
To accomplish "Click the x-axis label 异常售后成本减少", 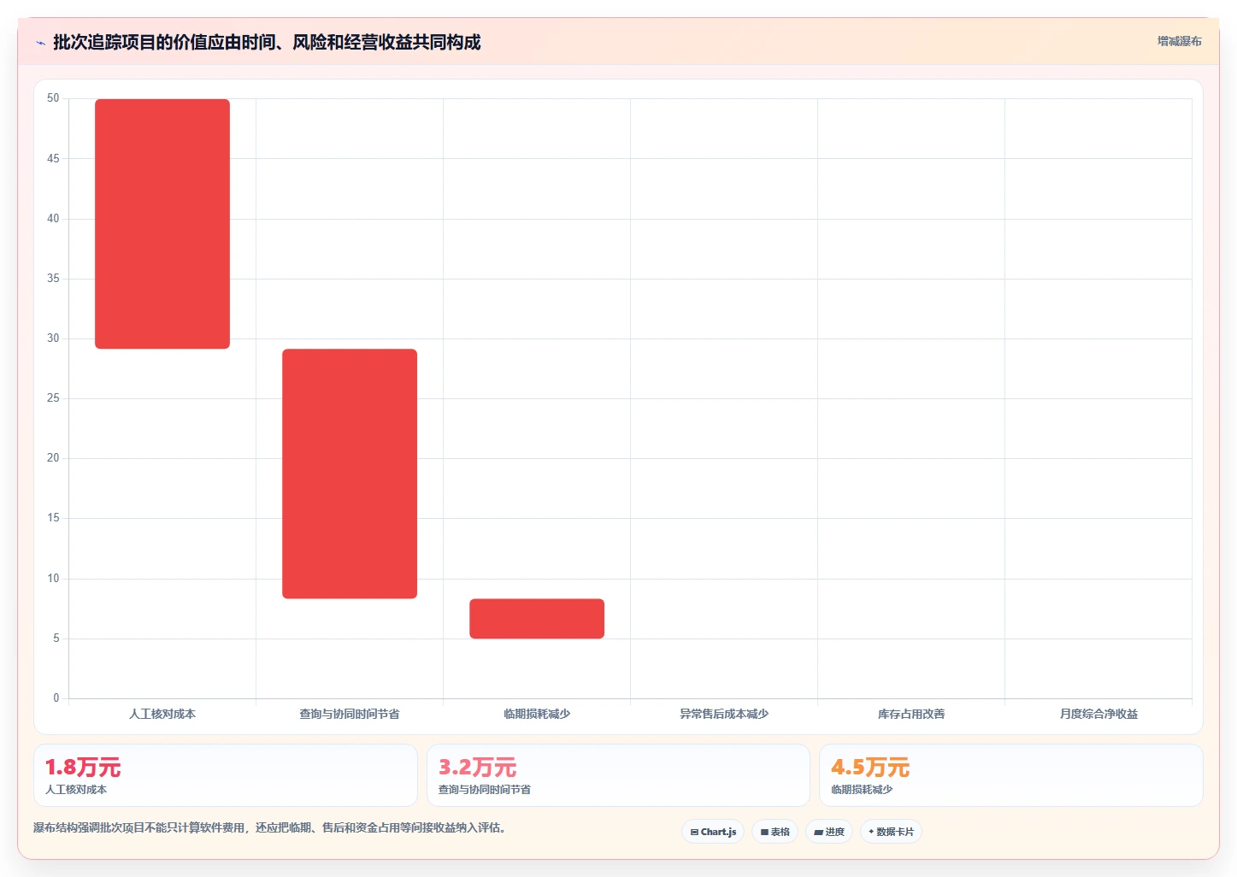I will point(724,714).
